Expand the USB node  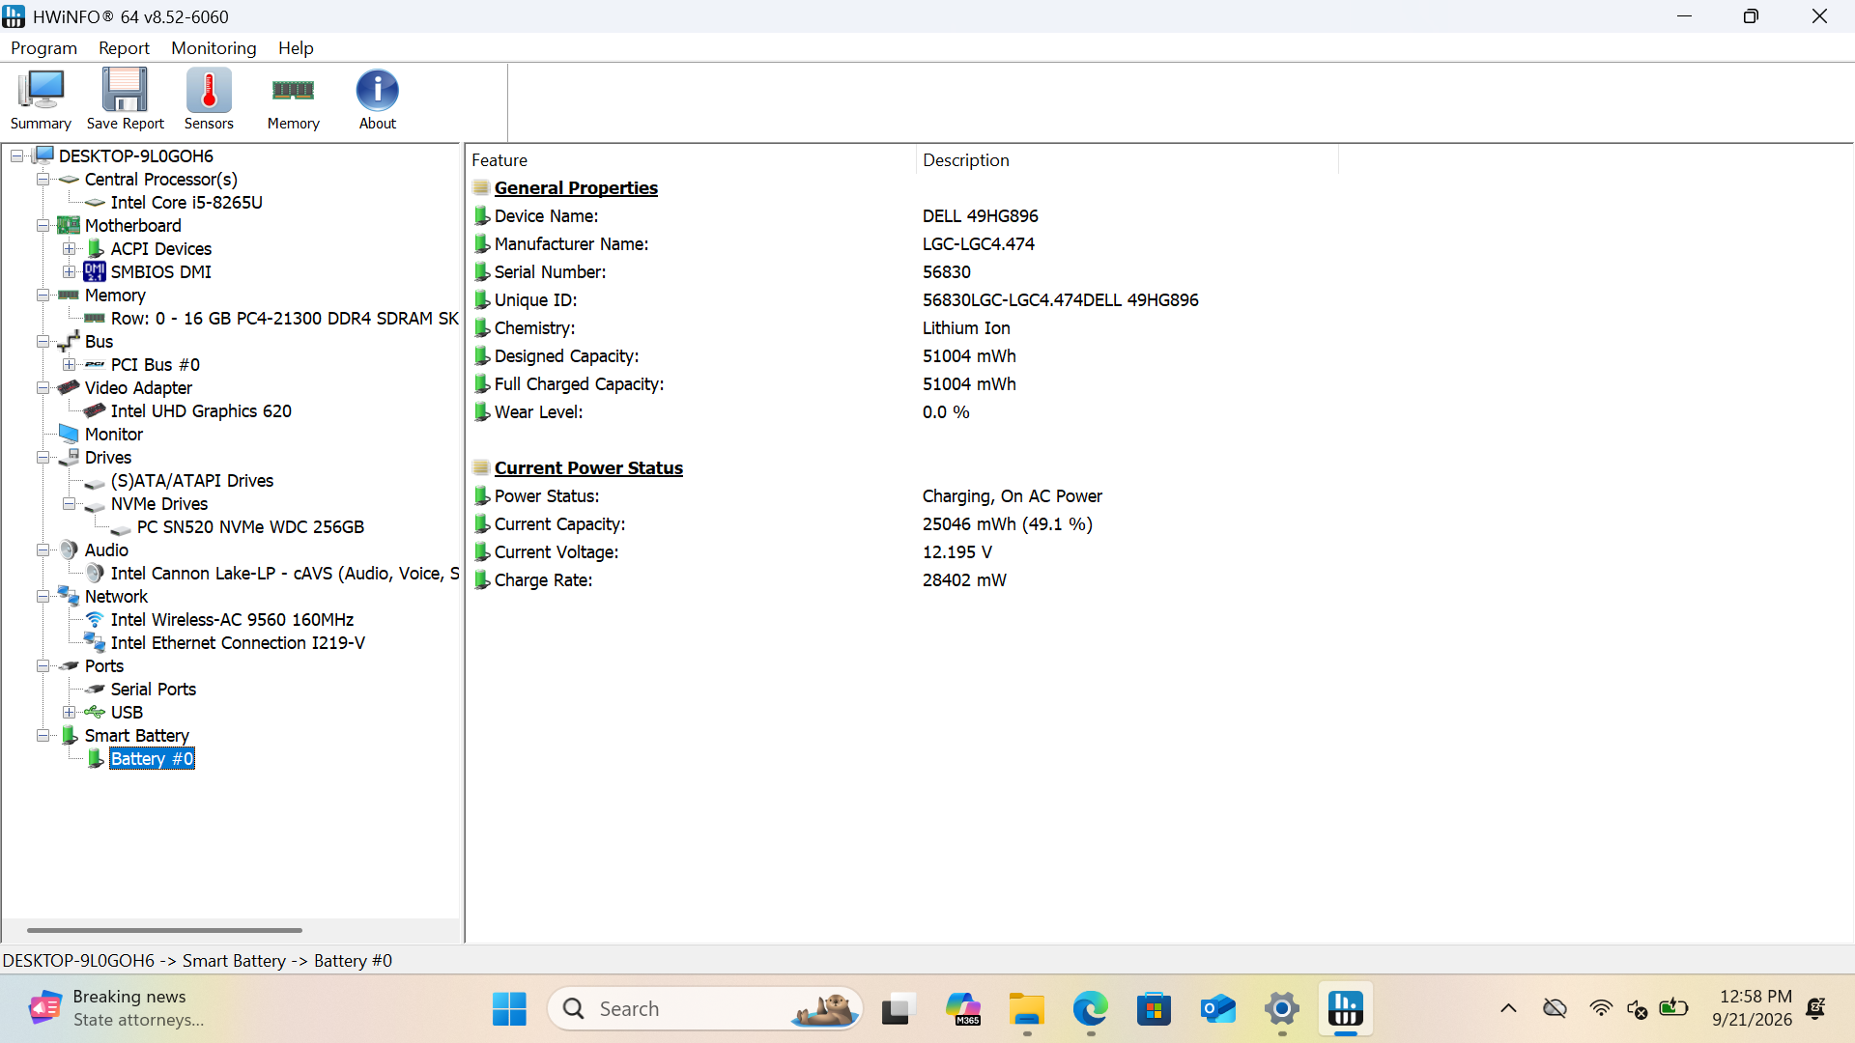(70, 713)
